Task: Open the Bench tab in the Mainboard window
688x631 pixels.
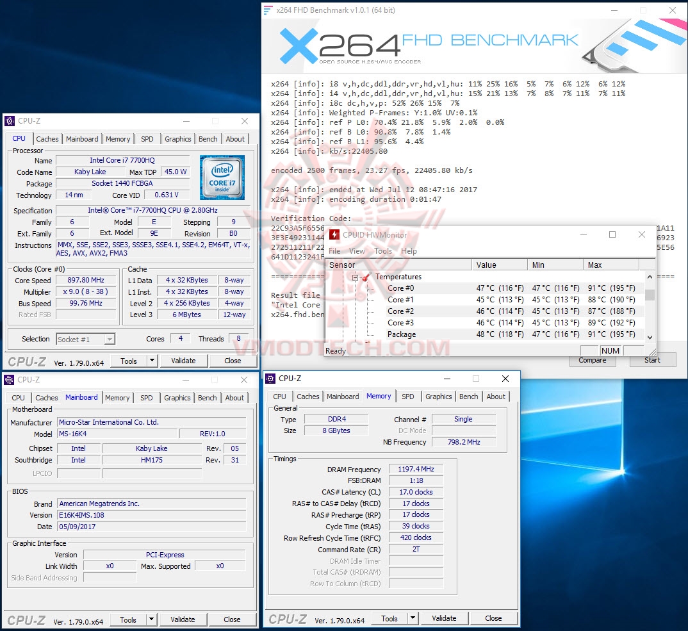Action: [207, 398]
